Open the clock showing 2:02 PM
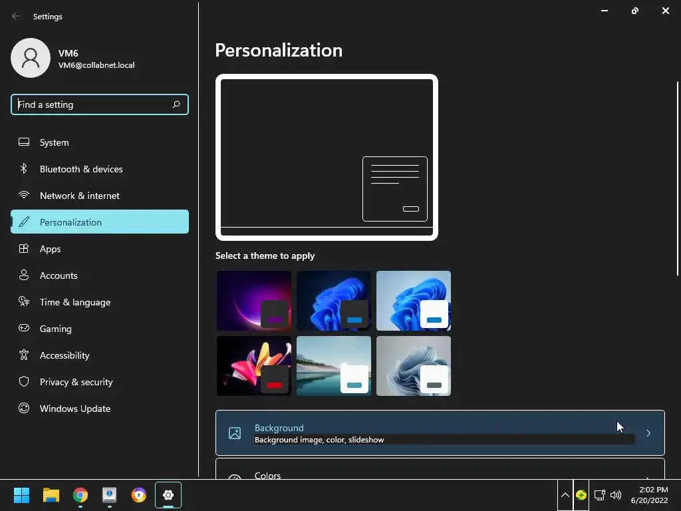The height and width of the screenshot is (511, 681). tap(649, 495)
